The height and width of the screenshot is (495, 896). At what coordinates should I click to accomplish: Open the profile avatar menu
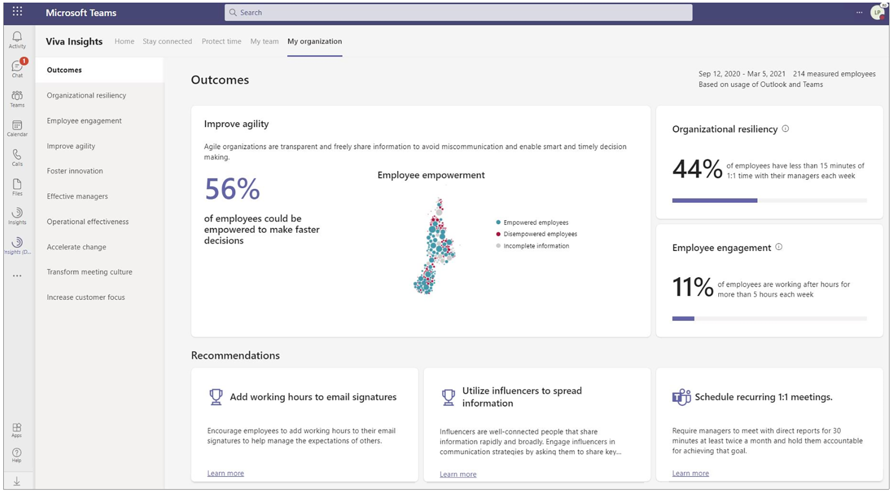point(877,13)
